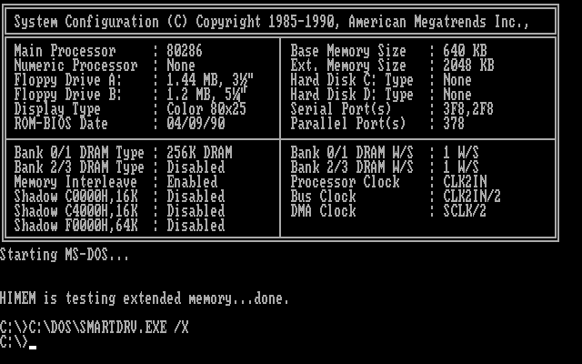The width and height of the screenshot is (582, 364).
Task: Select the 'Color 80x25' value
Action: (x=206, y=109)
